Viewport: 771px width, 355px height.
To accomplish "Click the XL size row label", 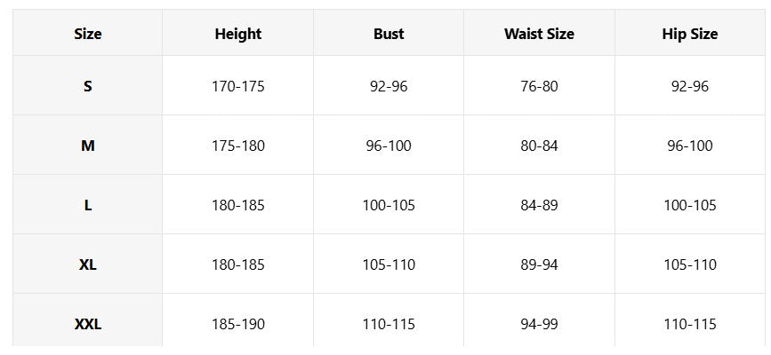I will click(87, 264).
